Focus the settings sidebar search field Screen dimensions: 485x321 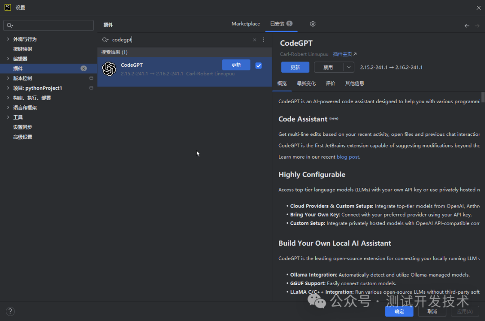click(48, 25)
